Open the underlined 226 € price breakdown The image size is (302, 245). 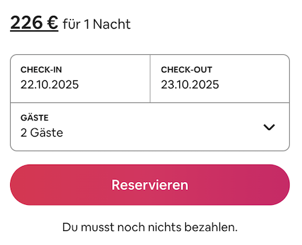click(x=34, y=23)
